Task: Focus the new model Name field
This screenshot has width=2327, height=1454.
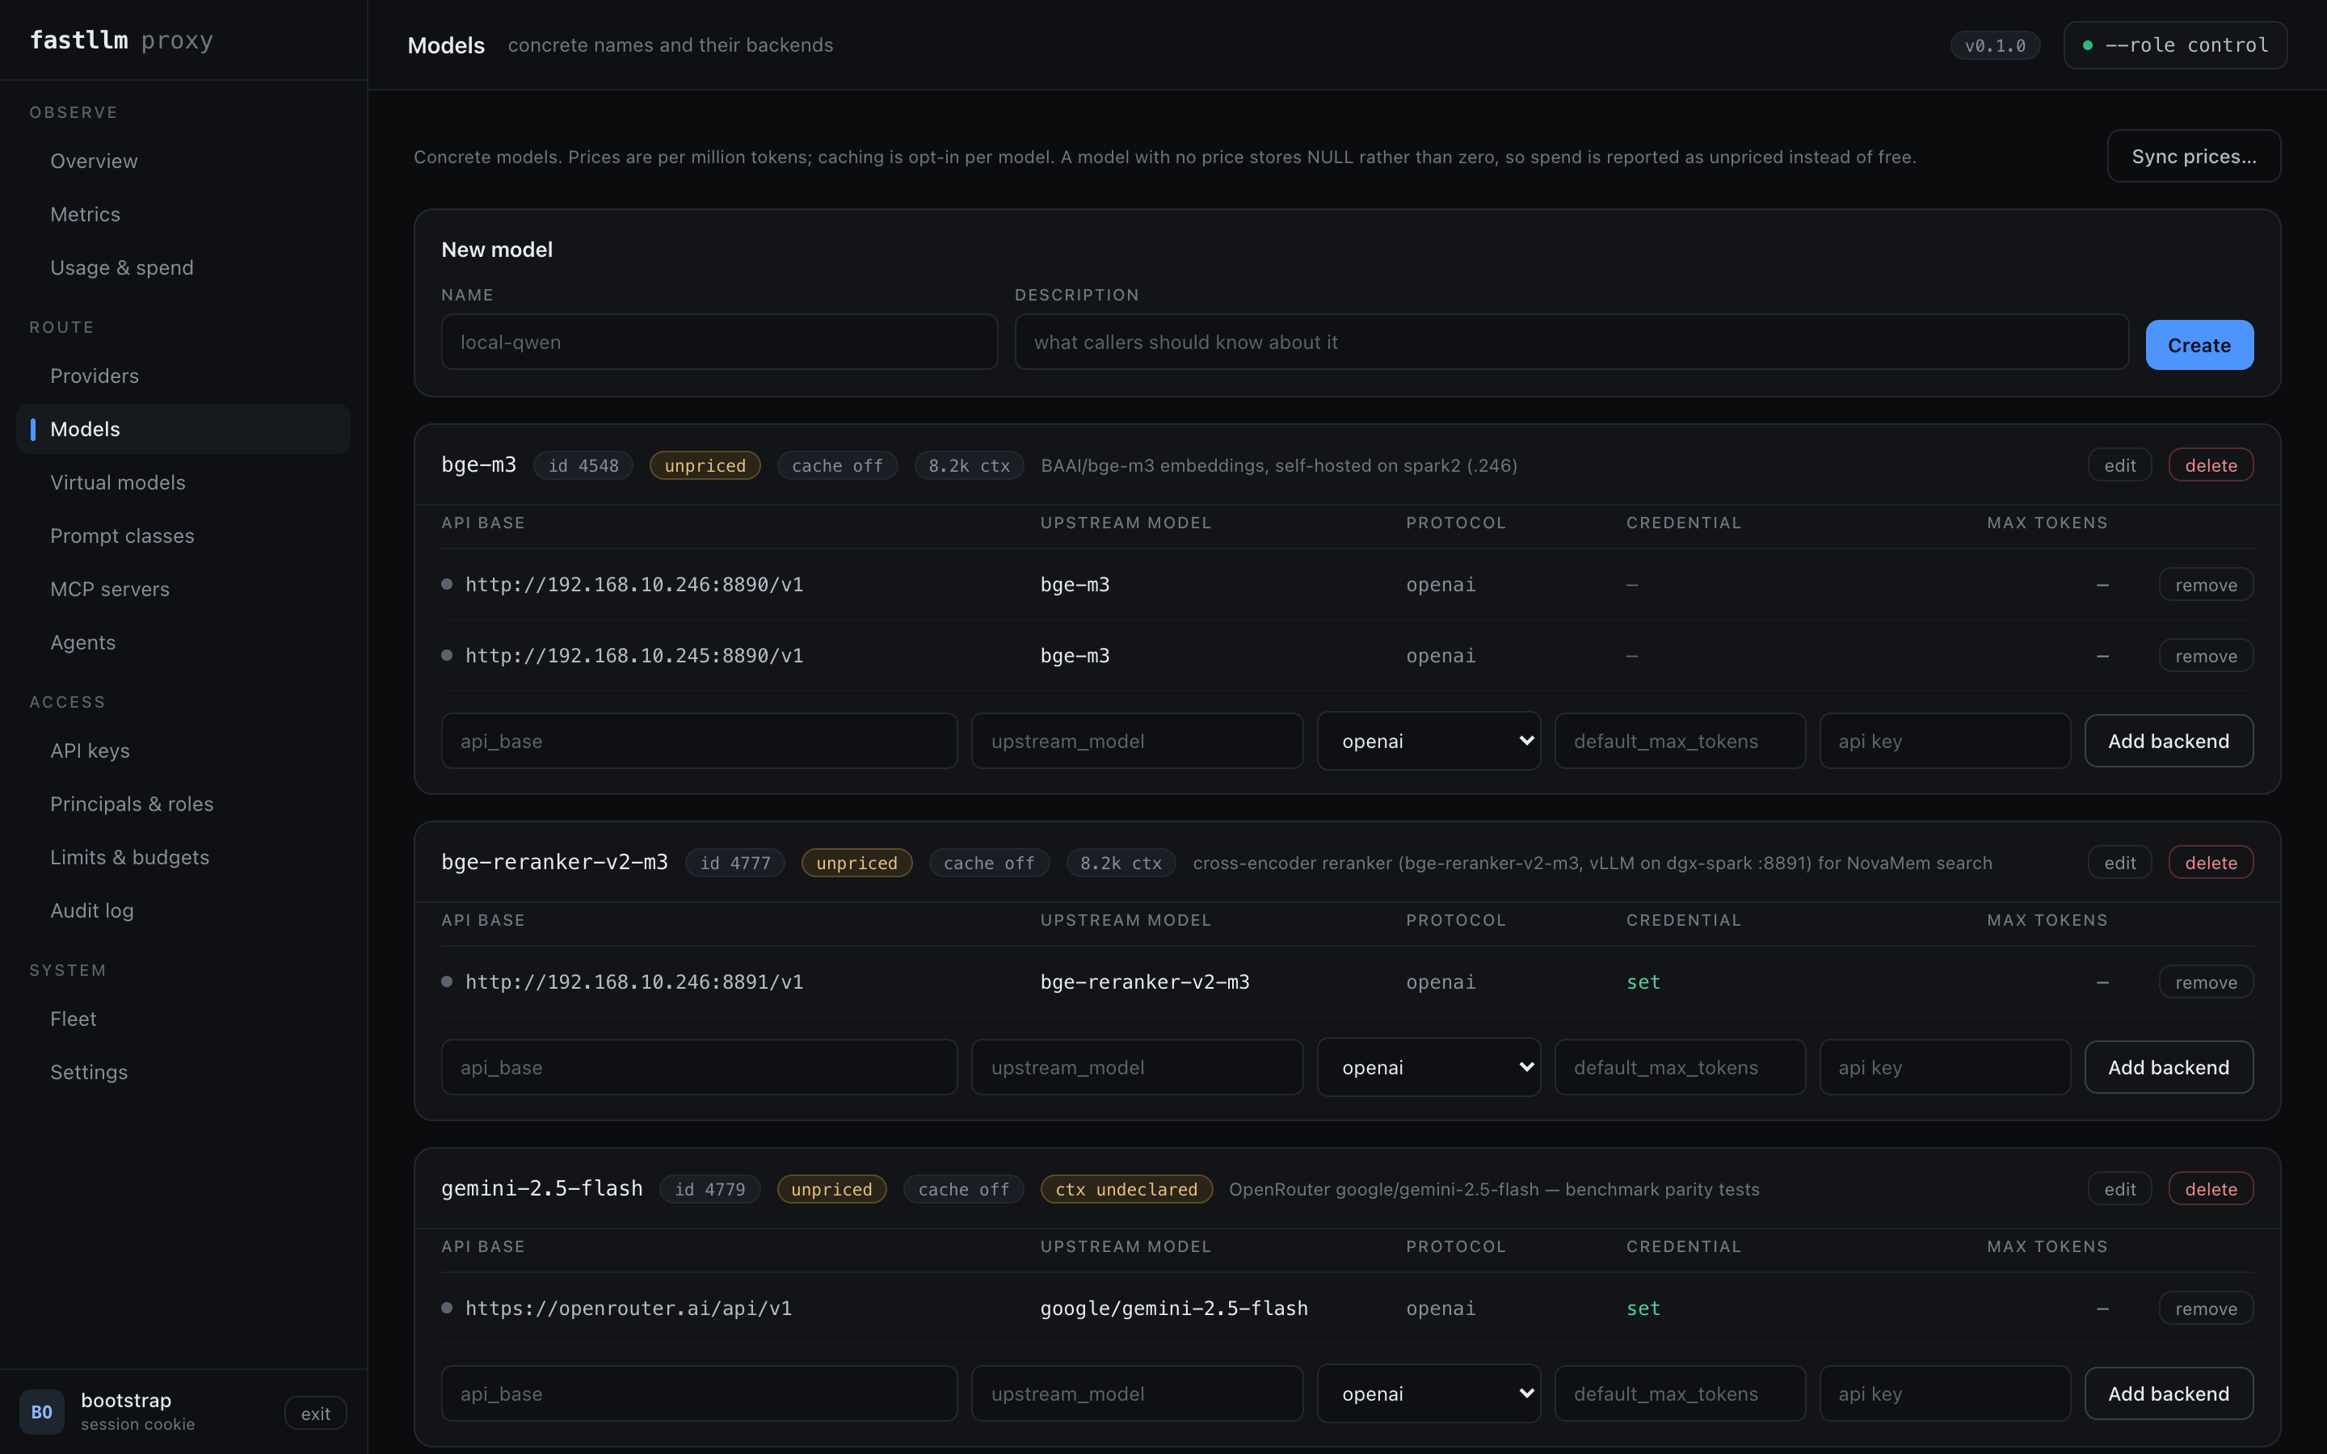Action: click(719, 342)
